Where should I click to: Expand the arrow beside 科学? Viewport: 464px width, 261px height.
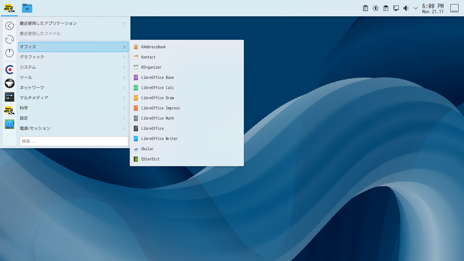click(124, 108)
